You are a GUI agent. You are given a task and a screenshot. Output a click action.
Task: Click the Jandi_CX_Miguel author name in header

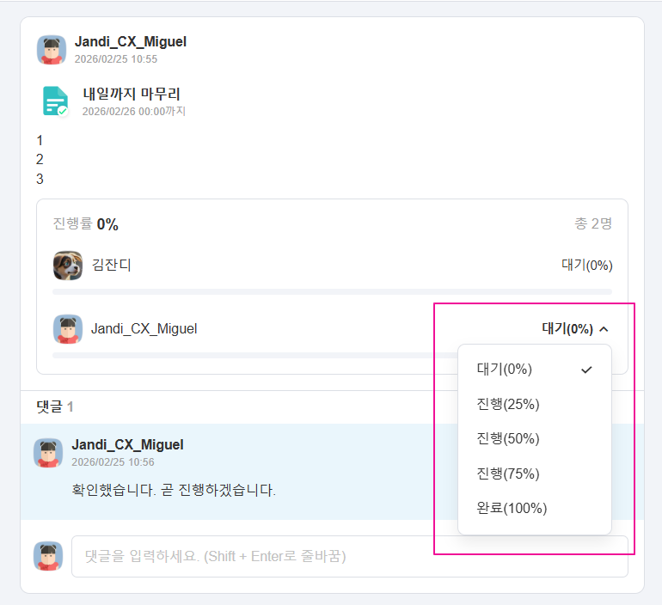131,42
